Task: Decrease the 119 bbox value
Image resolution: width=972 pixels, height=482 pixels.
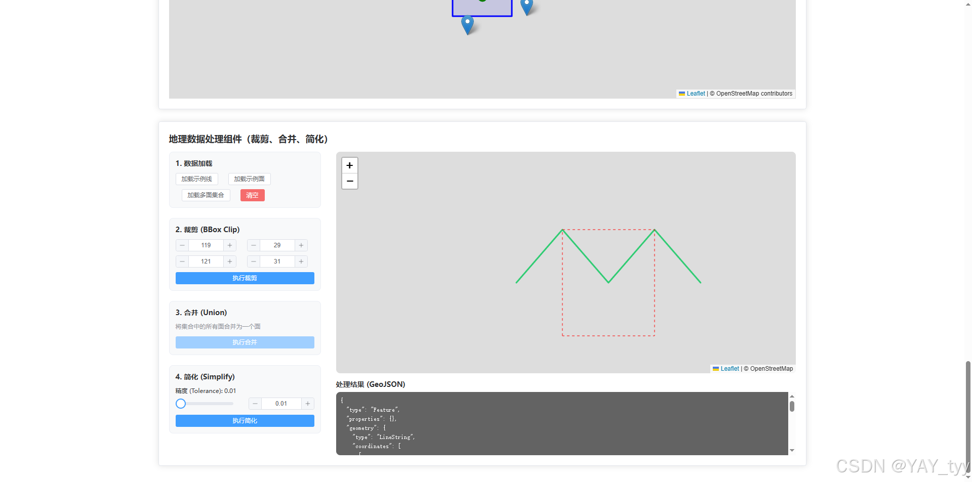Action: [182, 245]
